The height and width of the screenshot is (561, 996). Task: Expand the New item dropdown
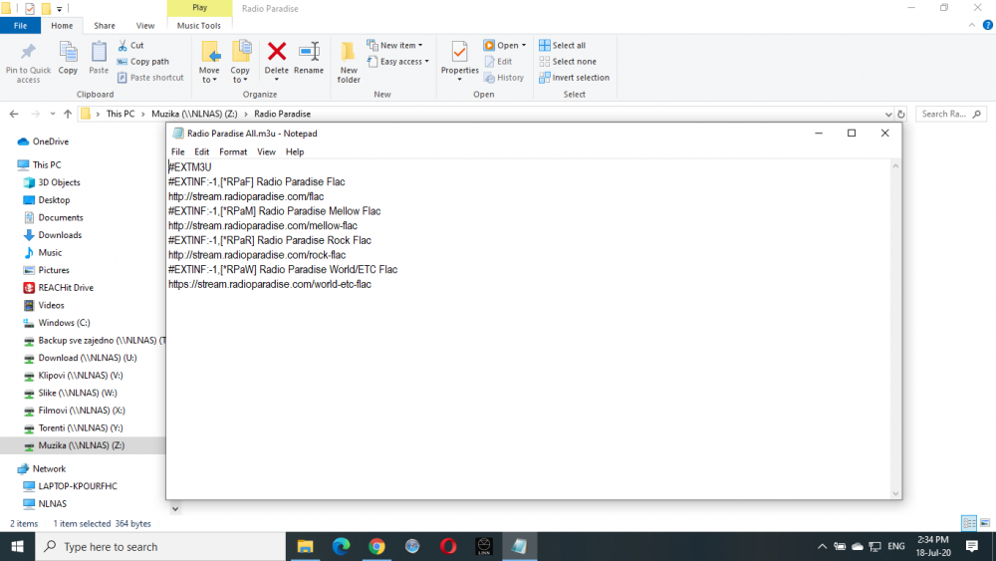pos(394,45)
